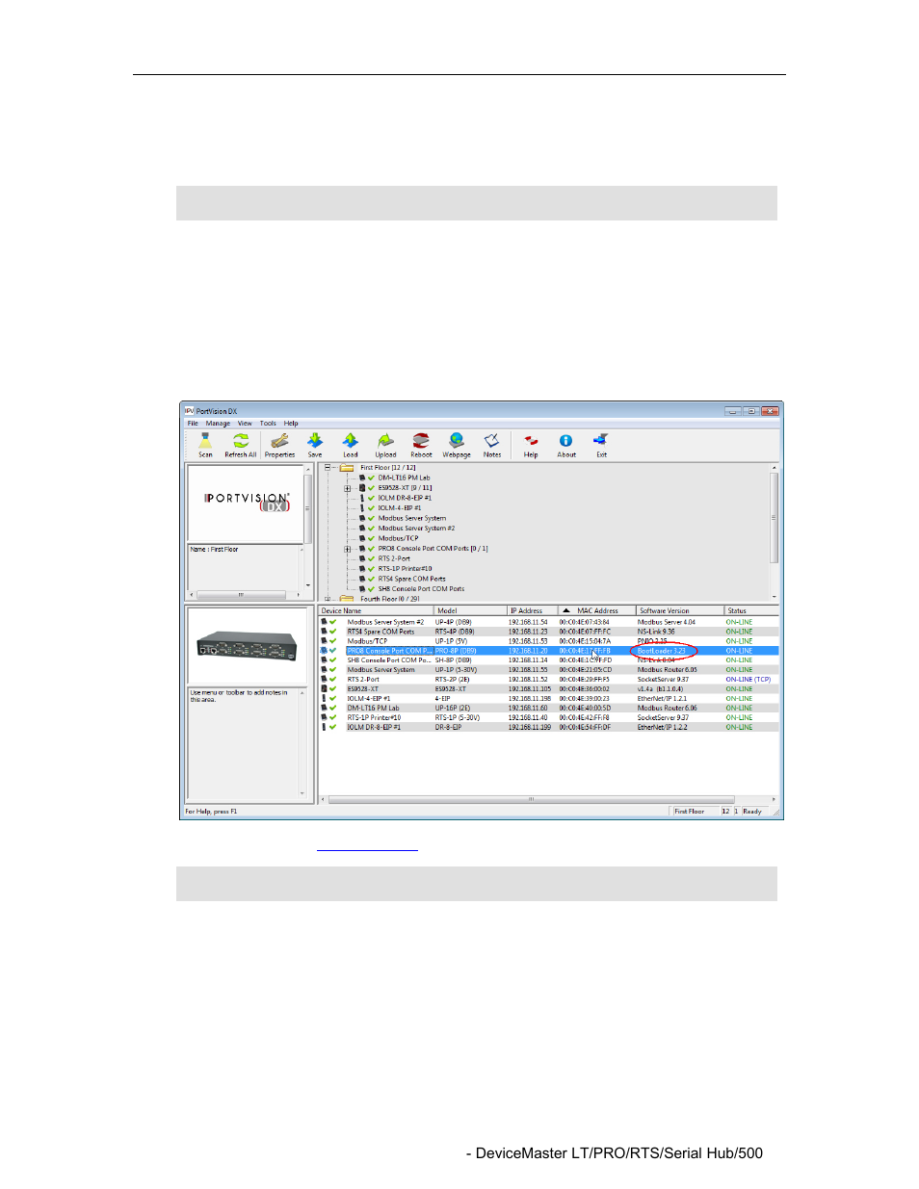This screenshot has height=1189, width=919.
Task: Select PRO8 Console Port COM P... list row
Action: 549,651
